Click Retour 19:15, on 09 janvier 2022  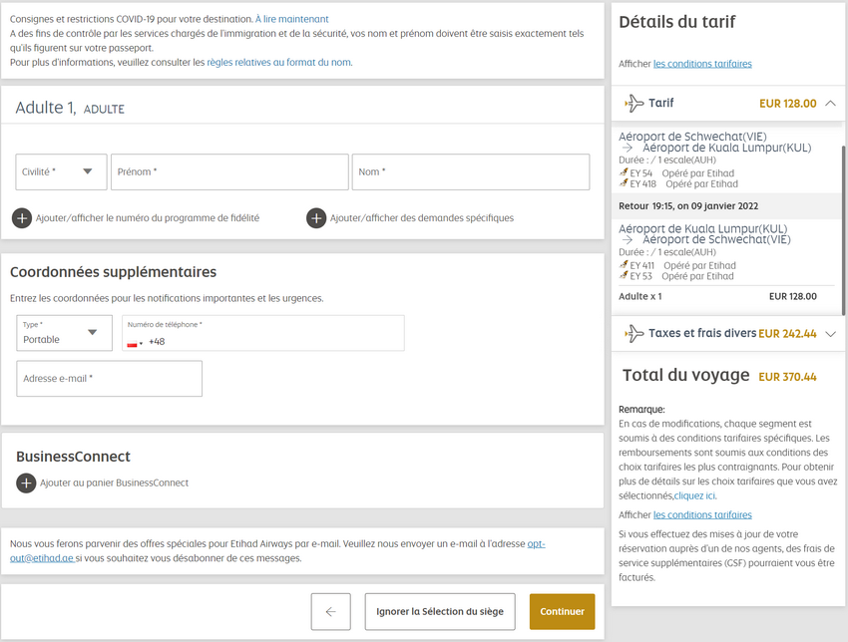688,206
